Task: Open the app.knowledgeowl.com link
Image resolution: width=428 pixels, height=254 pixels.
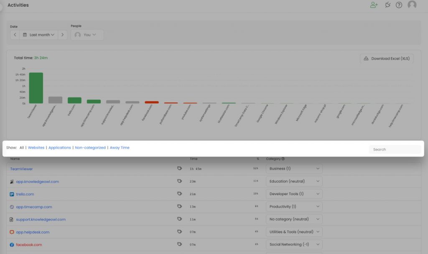Action: pyautogui.click(x=37, y=182)
